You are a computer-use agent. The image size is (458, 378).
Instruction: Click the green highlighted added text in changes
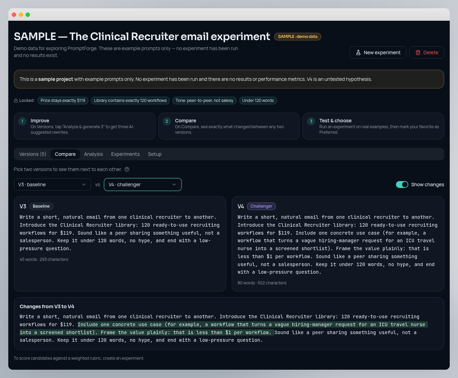pyautogui.click(x=223, y=329)
